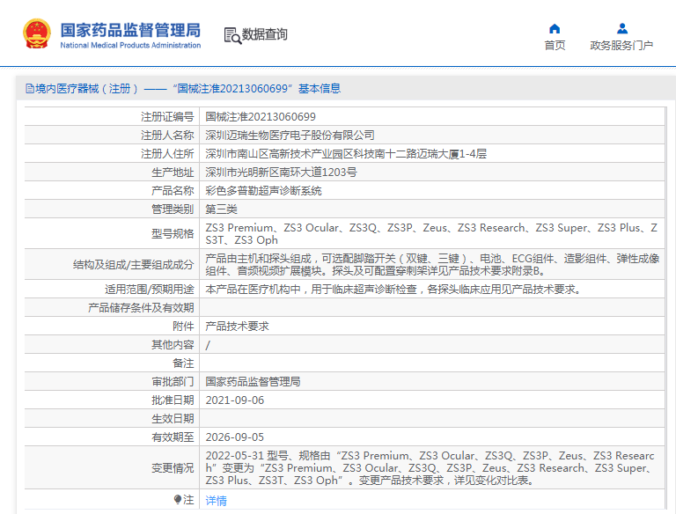Screen dimensions: 676x514
Task: Select structure text starting 产品由主机和探头组成
Action: (x=432, y=265)
